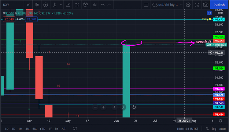This screenshot has height=132, width=229.
Task: Select the 1Y date range
Action: point(50,129)
